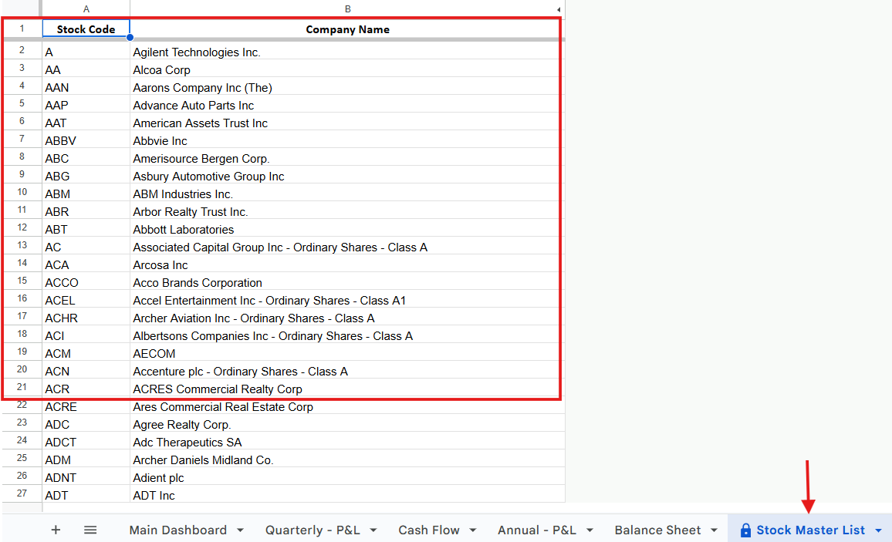
Task: Select the ABR stock code cell
Action: tap(86, 211)
